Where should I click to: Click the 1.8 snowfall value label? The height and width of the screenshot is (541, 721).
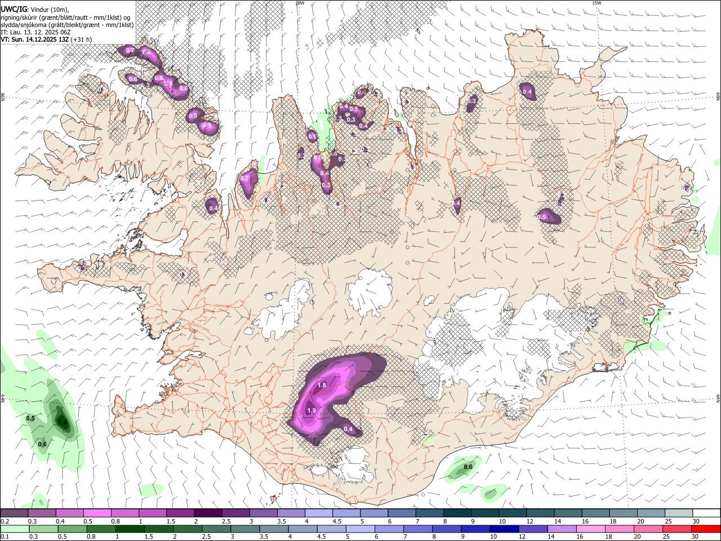[322, 385]
